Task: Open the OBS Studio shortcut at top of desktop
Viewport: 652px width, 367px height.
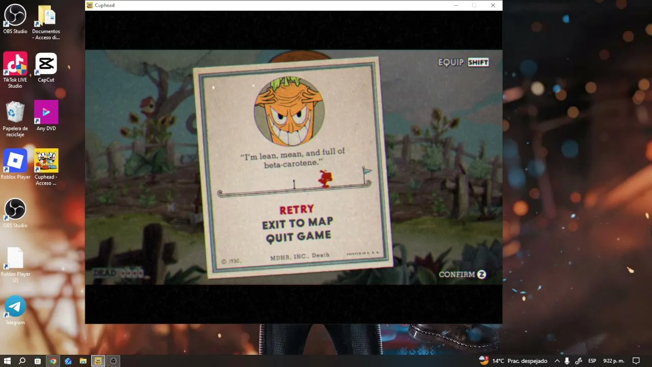Action: click(15, 19)
